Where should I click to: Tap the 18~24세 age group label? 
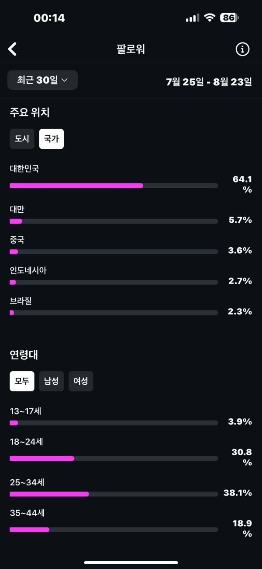point(26,442)
